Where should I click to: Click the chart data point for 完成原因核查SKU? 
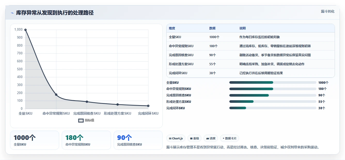pos(87,102)
